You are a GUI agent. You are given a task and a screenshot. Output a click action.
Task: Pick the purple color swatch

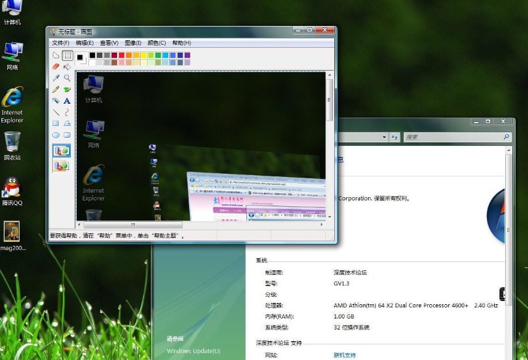click(187, 55)
